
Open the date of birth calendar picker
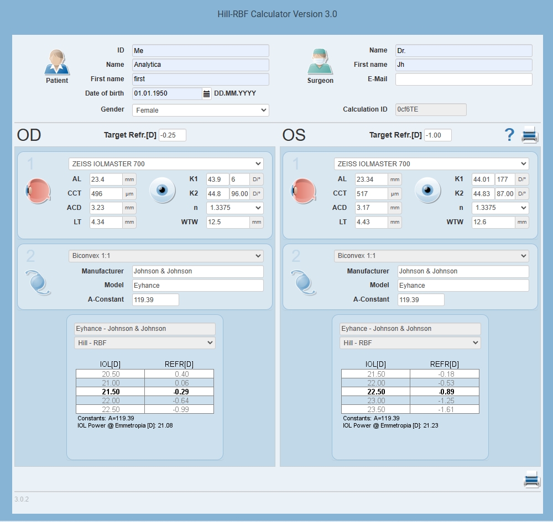point(206,94)
